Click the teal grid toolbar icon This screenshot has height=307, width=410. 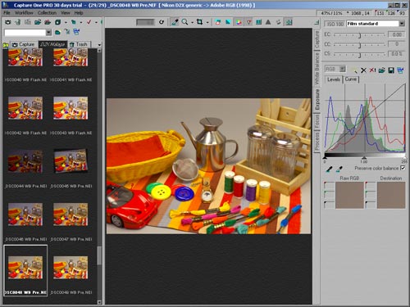(x=258, y=22)
